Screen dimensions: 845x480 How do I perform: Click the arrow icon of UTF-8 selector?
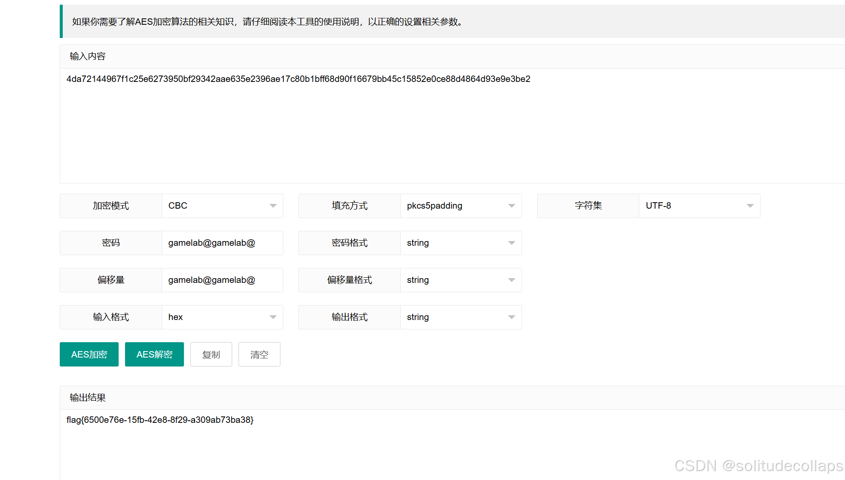coord(750,206)
